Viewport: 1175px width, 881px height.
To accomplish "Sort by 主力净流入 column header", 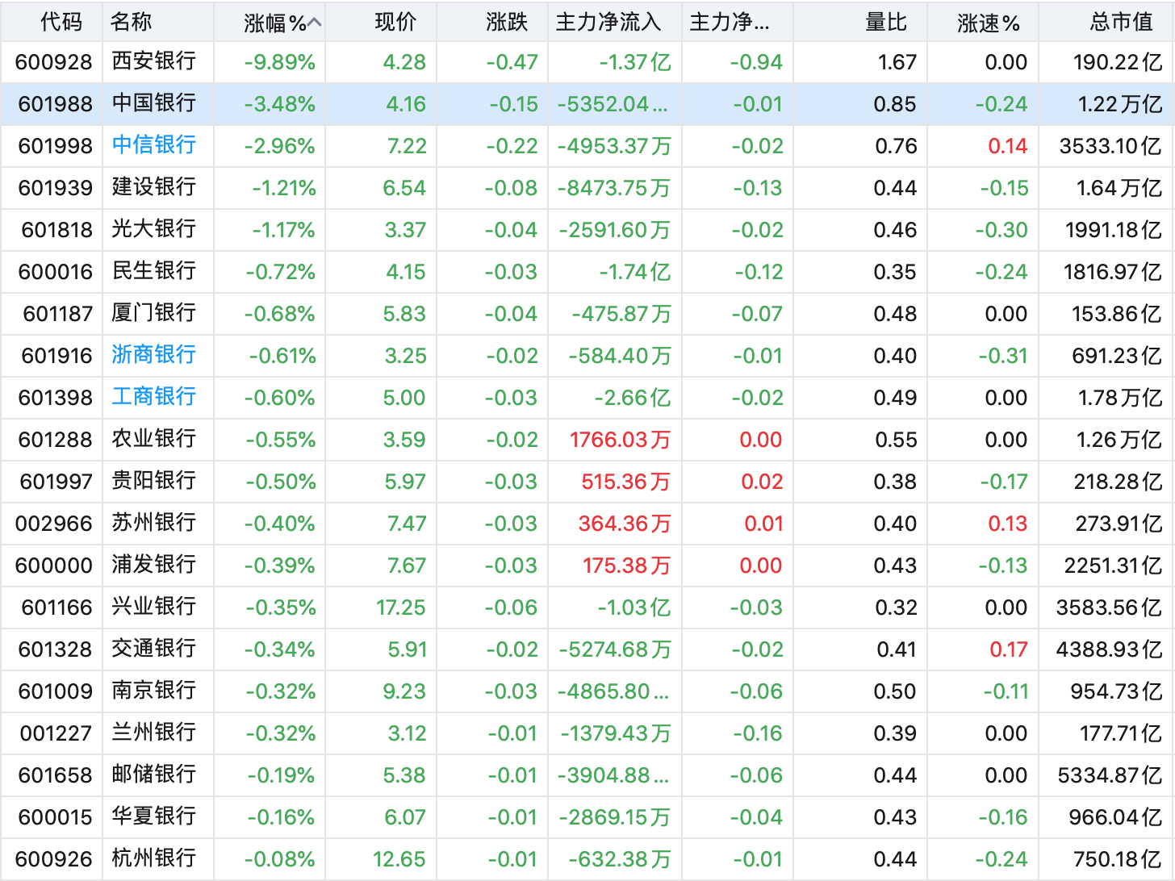I will tap(608, 22).
